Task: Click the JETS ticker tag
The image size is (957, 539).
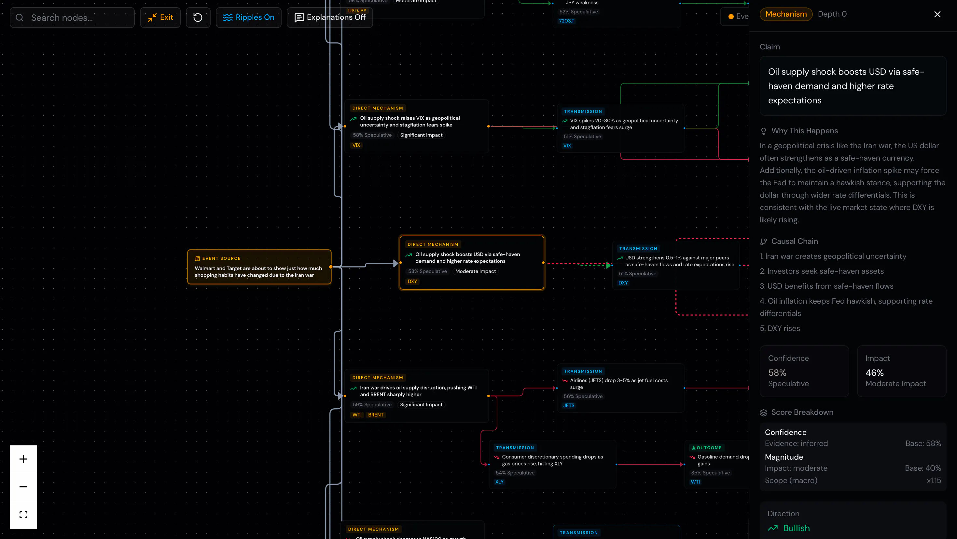Action: click(569, 405)
